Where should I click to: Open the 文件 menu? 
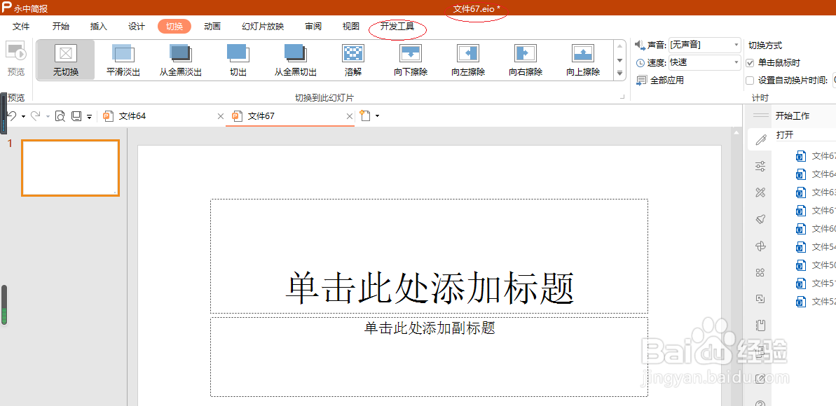[21, 27]
